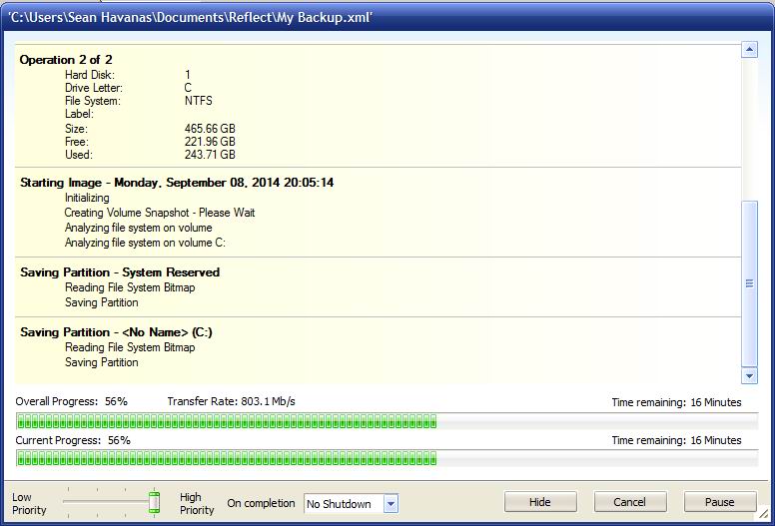This screenshot has width=775, height=526.
Task: Open the On completion shutdown dropdown
Action: tap(351, 504)
